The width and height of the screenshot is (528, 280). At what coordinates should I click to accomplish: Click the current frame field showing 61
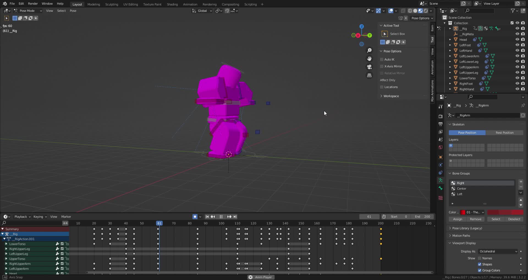(x=369, y=217)
